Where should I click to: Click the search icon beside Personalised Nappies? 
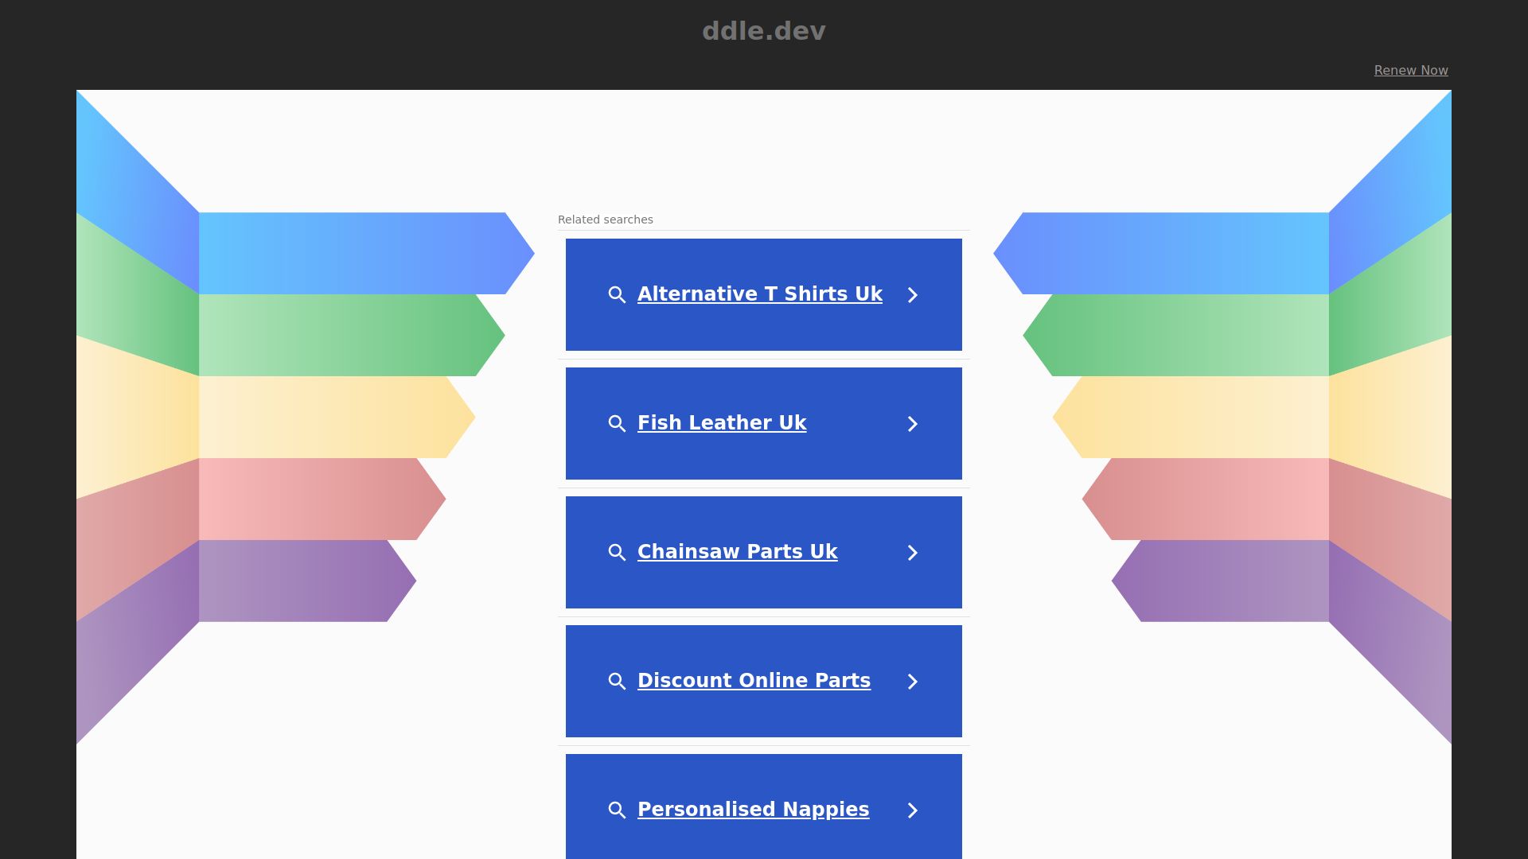coord(617,810)
